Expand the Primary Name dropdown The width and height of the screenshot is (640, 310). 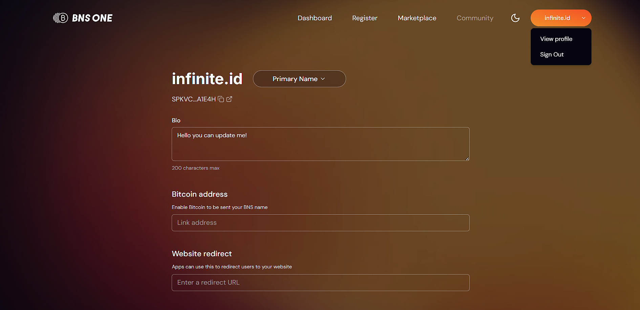pos(299,79)
